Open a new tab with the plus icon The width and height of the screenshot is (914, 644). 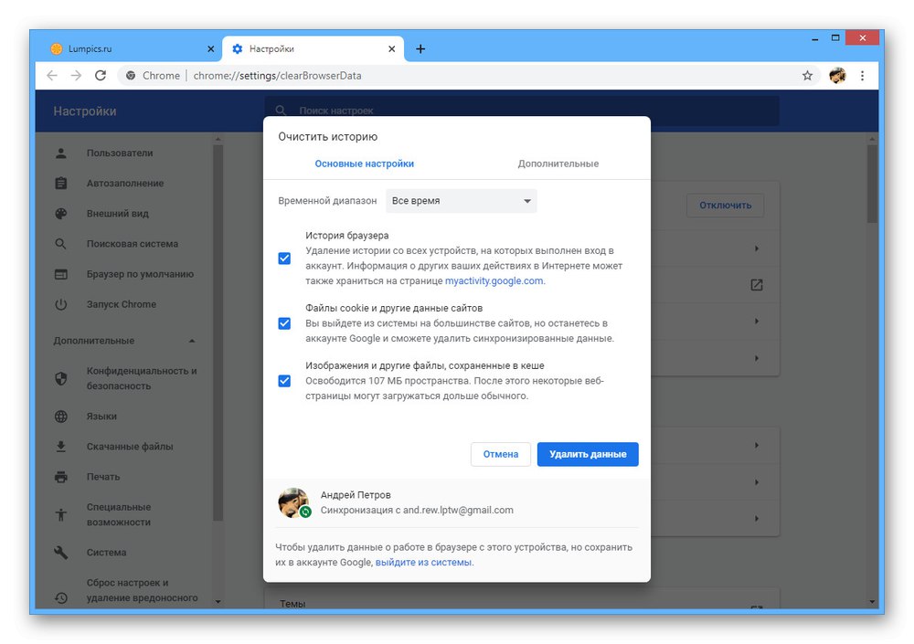[420, 49]
